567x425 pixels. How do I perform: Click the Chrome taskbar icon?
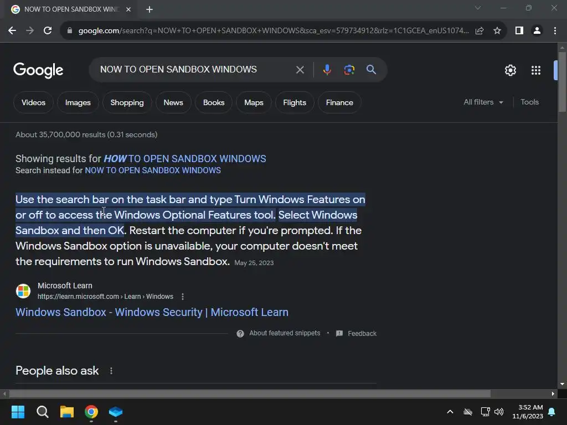click(91, 412)
